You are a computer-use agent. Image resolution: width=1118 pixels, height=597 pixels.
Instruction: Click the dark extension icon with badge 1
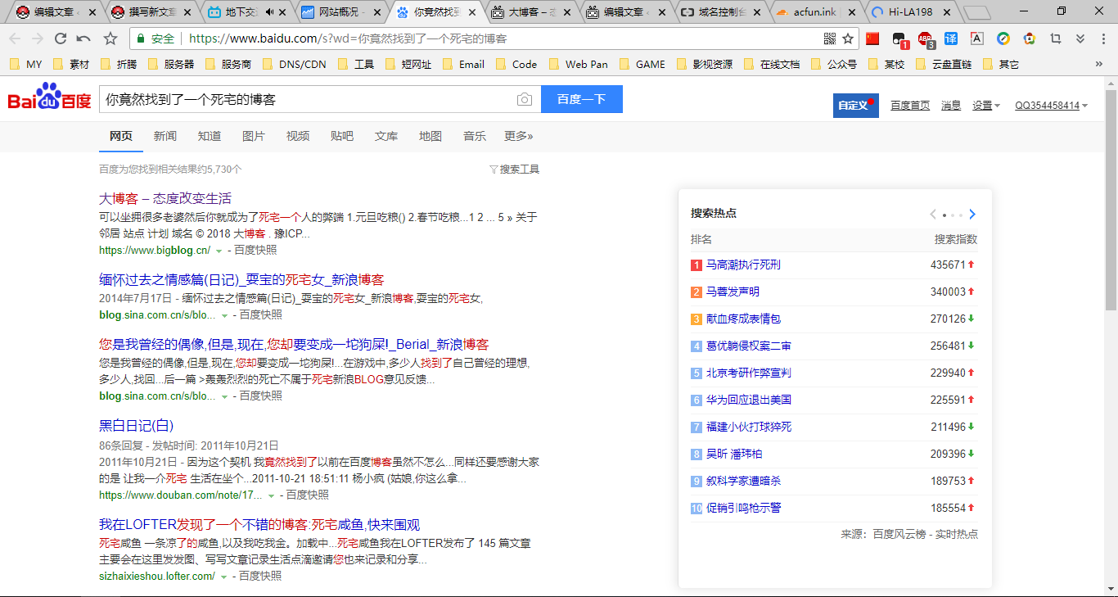(x=899, y=39)
